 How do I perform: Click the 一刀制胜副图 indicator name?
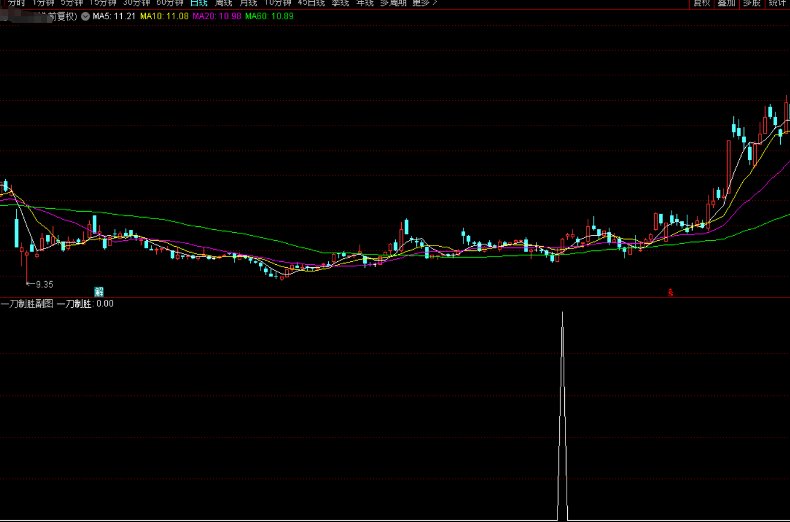(27, 304)
